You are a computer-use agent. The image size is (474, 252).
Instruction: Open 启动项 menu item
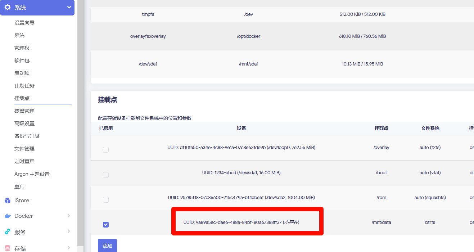[x=22, y=73]
